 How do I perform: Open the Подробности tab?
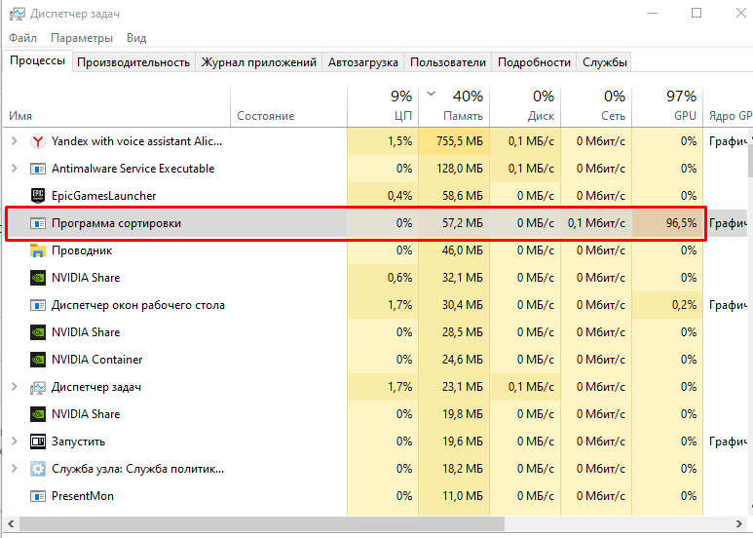pyautogui.click(x=534, y=62)
